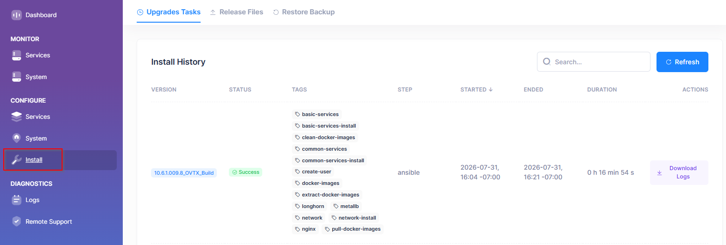The image size is (726, 245).
Task: Click the Remote Support shield icon
Action: tap(17, 221)
